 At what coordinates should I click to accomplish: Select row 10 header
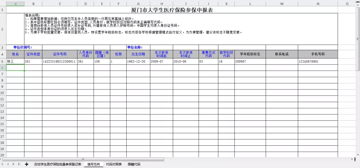tap(3, 92)
